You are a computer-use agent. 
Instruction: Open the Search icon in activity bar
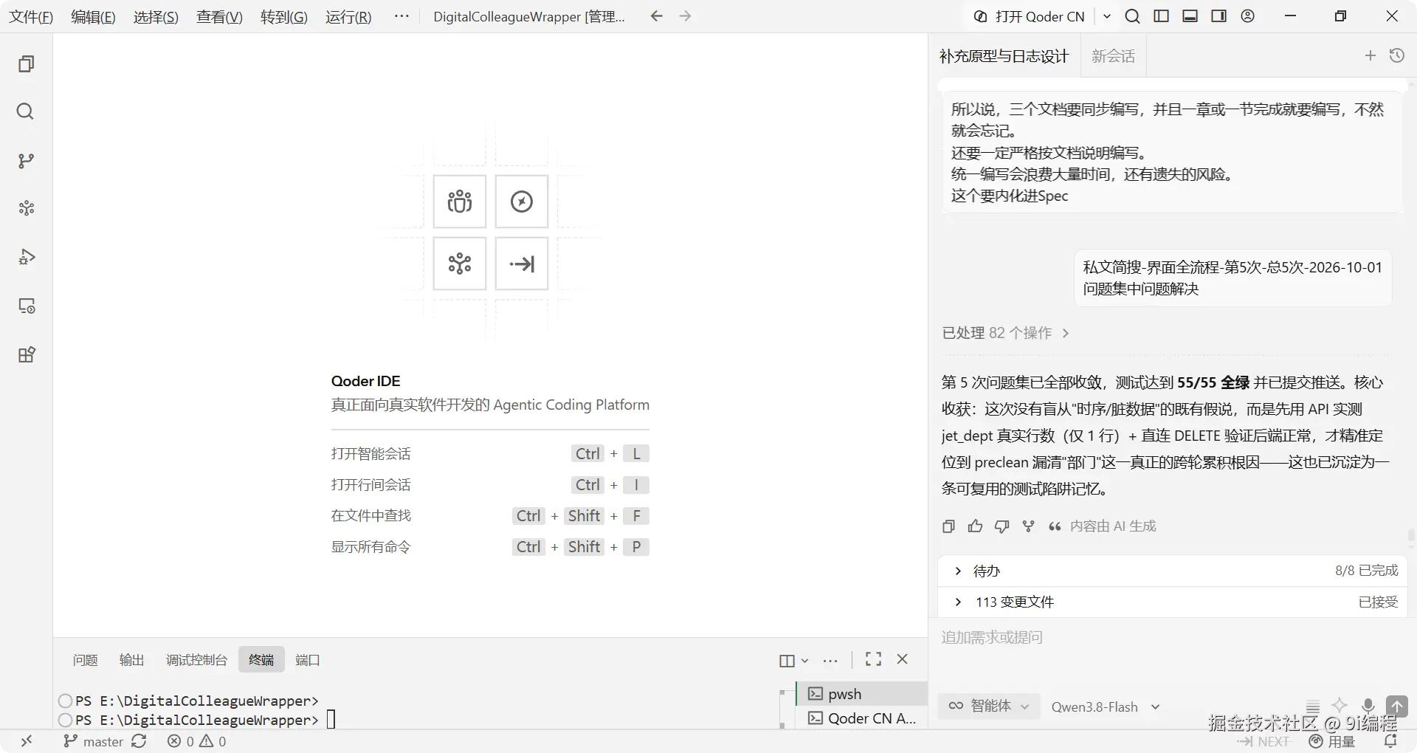(x=26, y=111)
